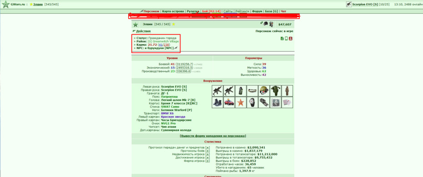
Task: Click the Mk-7 helmet item icon
Action: (x=264, y=91)
